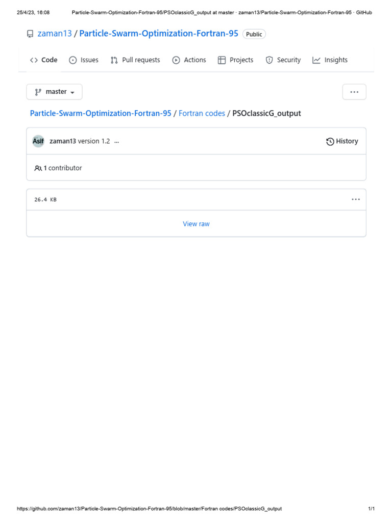The height and width of the screenshot is (522, 392).
Task: Click the Asif avatar thumbnail
Action: tap(38, 141)
